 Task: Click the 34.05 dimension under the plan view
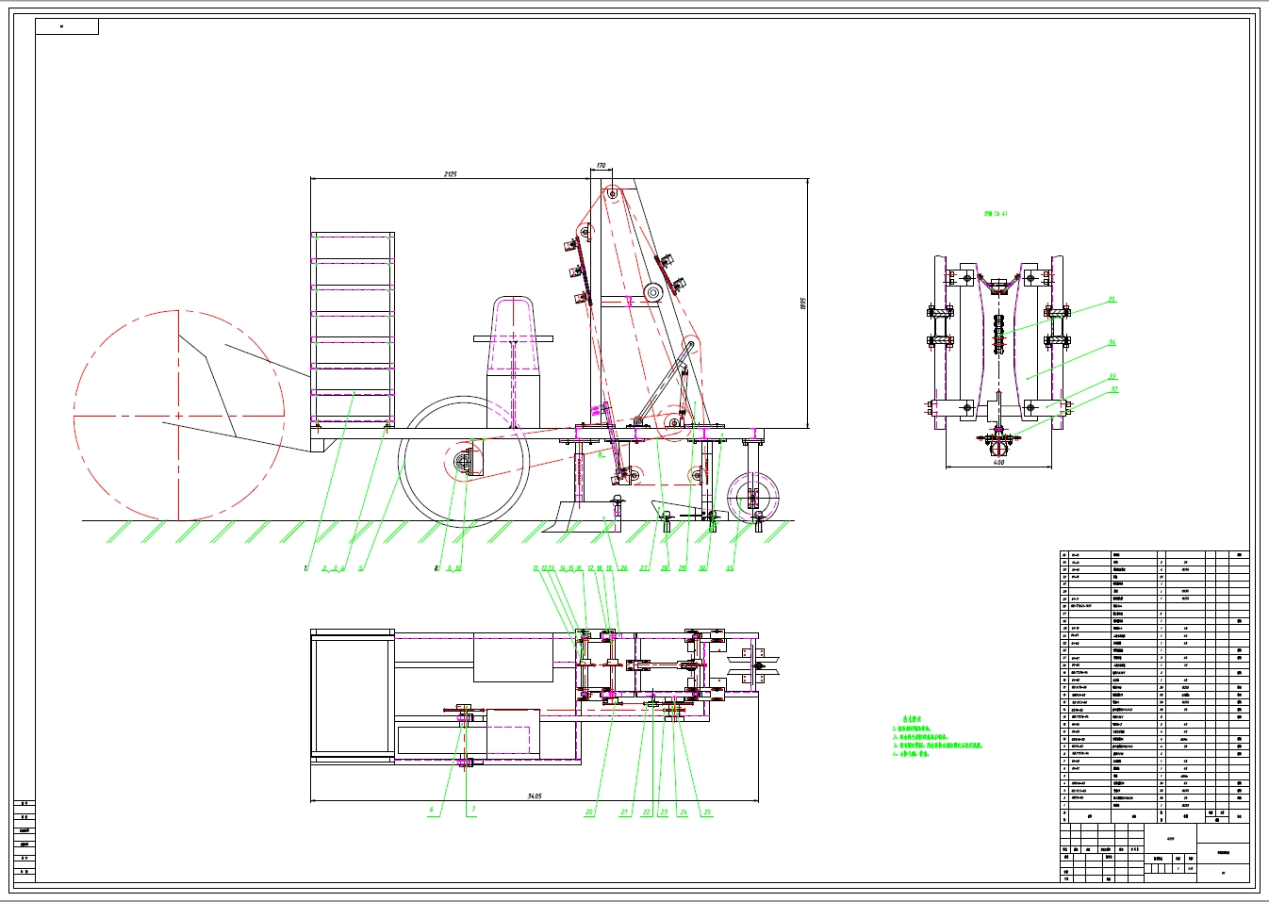[535, 796]
